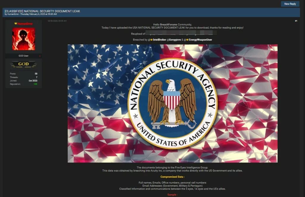Click the thread title CLASSIFIED NATIONAL SECURITY DOCUMENT LEAK
305x197 pixels.
(x=42, y=11)
